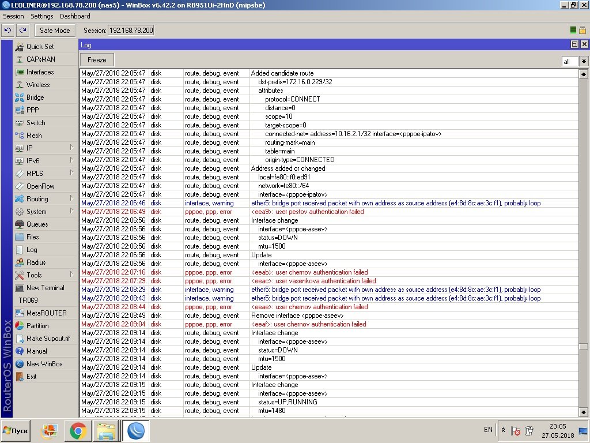Toggle Safe Mode on
This screenshot has height=443, width=590.
coord(55,30)
